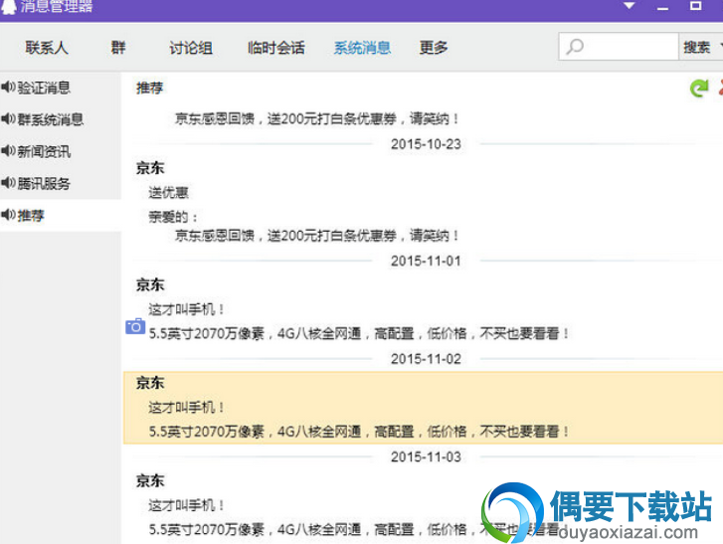Click 京东 sender name under 2015-11-01
Image resolution: width=723 pixels, height=544 pixels.
tap(150, 284)
